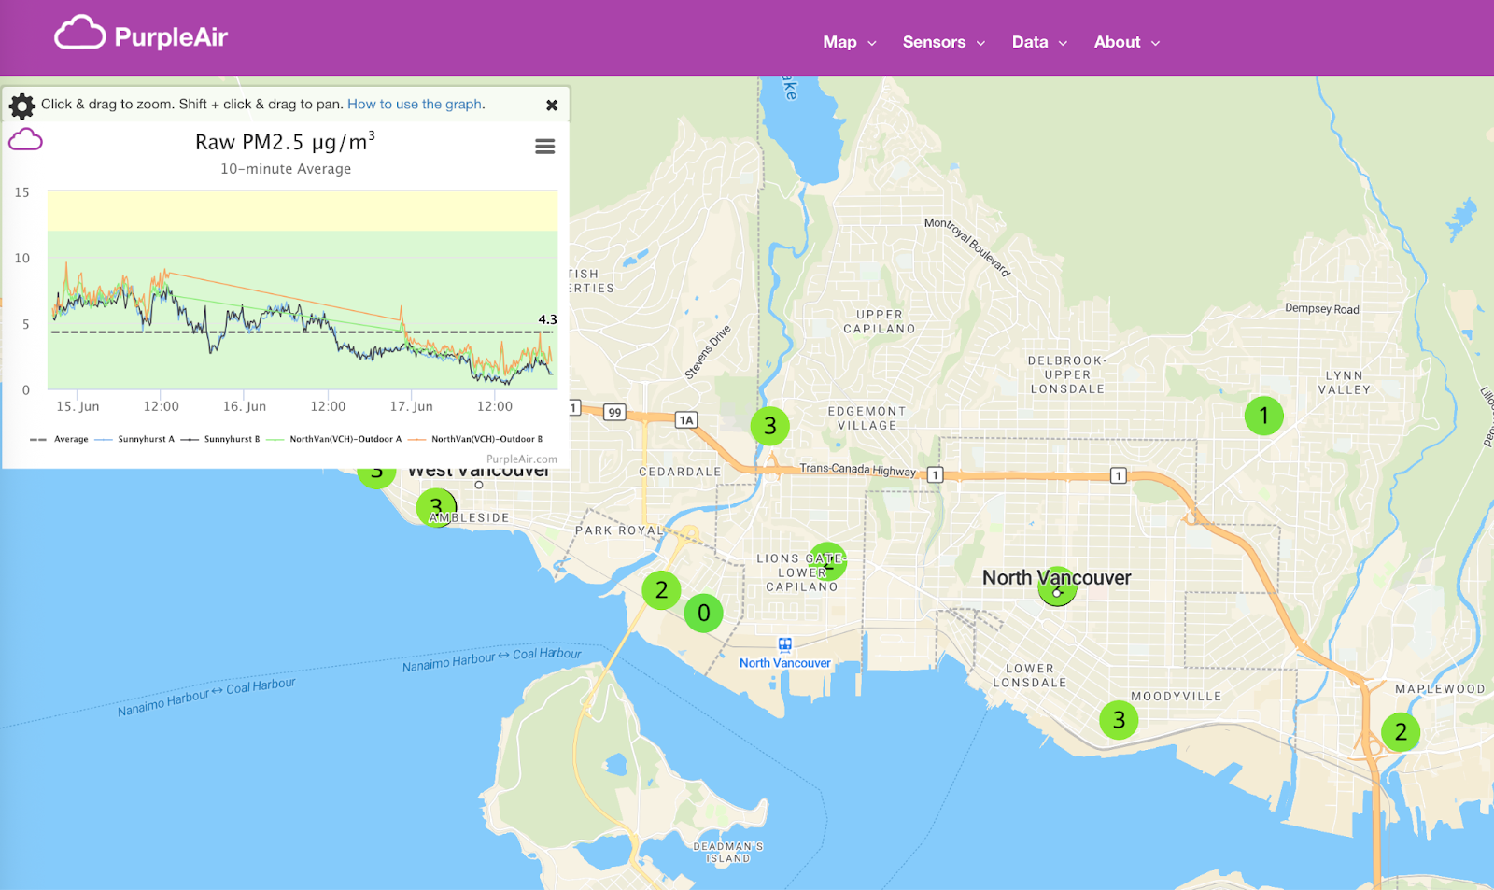The image size is (1494, 890).
Task: Click the Highway 99 shield on the map
Action: [x=614, y=412]
